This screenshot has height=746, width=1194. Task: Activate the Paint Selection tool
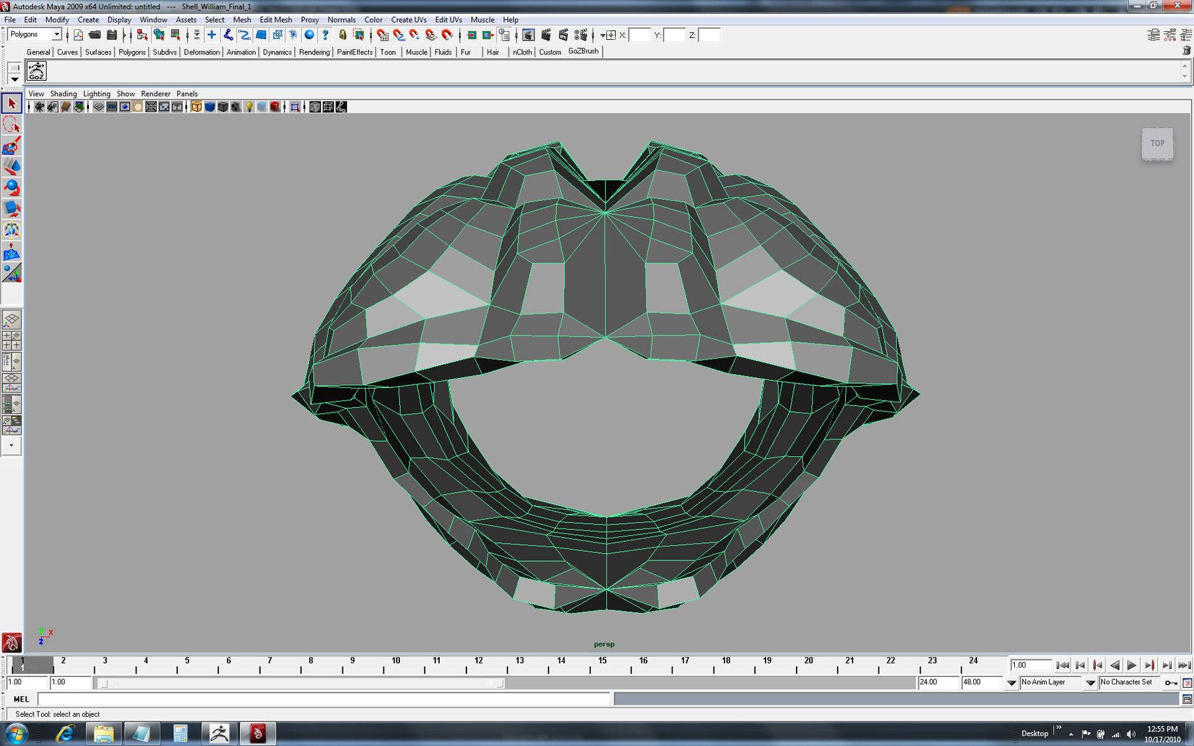(x=11, y=146)
